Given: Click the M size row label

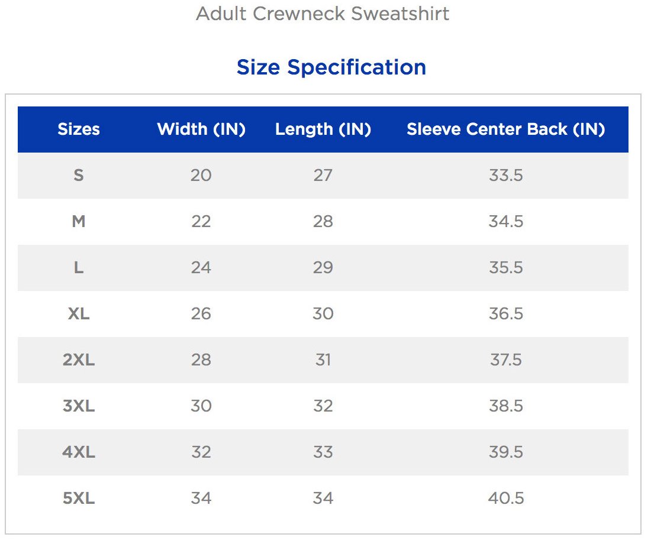Looking at the screenshot, I should click(79, 221).
